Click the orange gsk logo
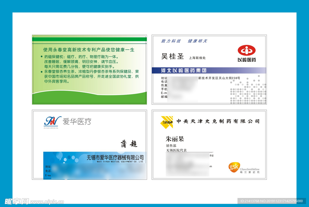 pyautogui.click(x=234, y=166)
